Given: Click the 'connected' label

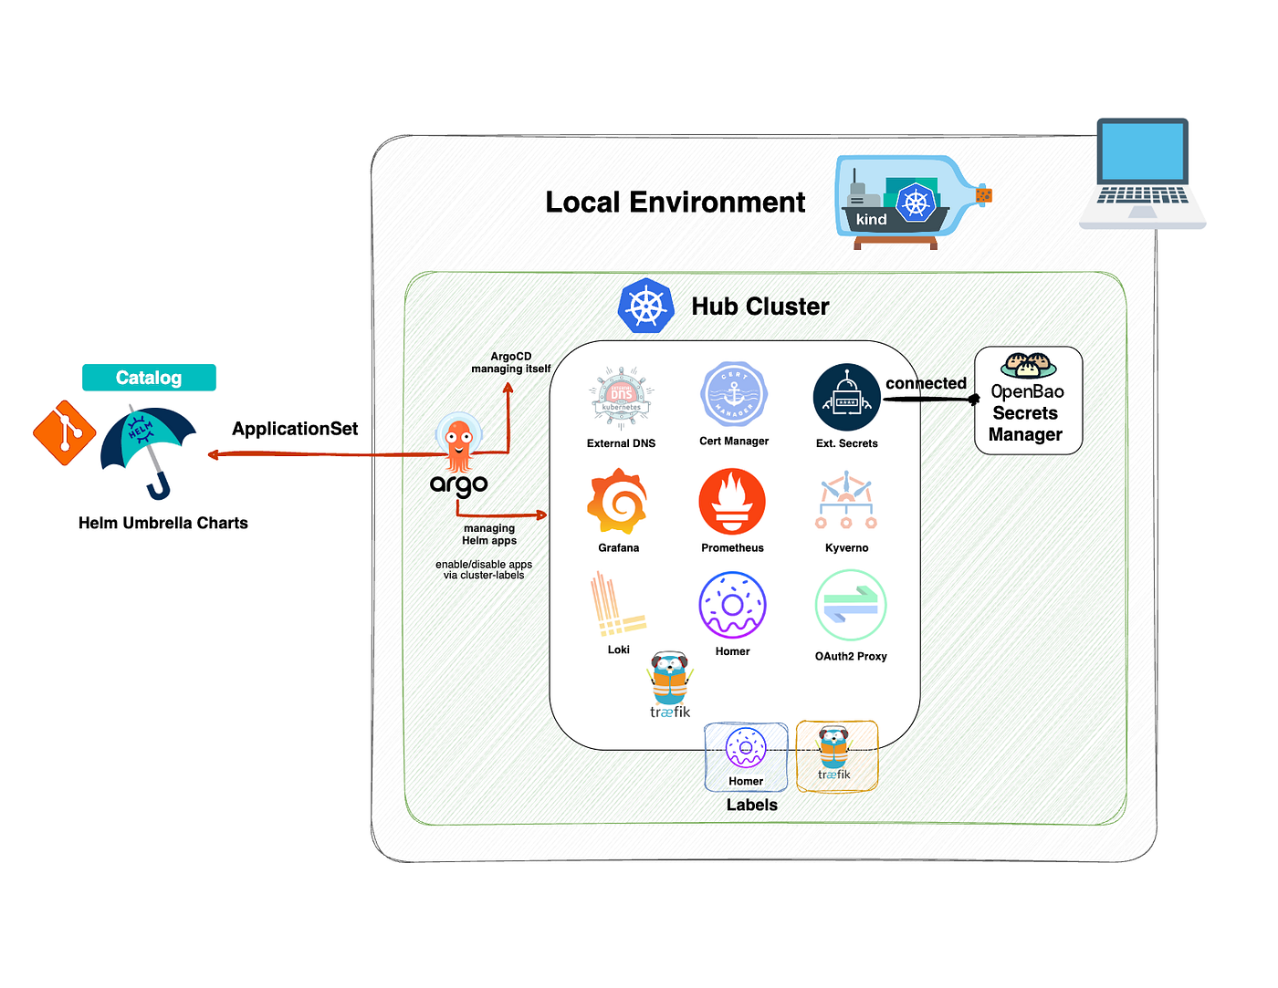Looking at the screenshot, I should (926, 384).
